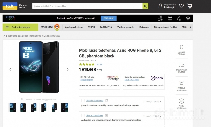Click the gift box icon in Smart Net bar

click(x=170, y=18)
